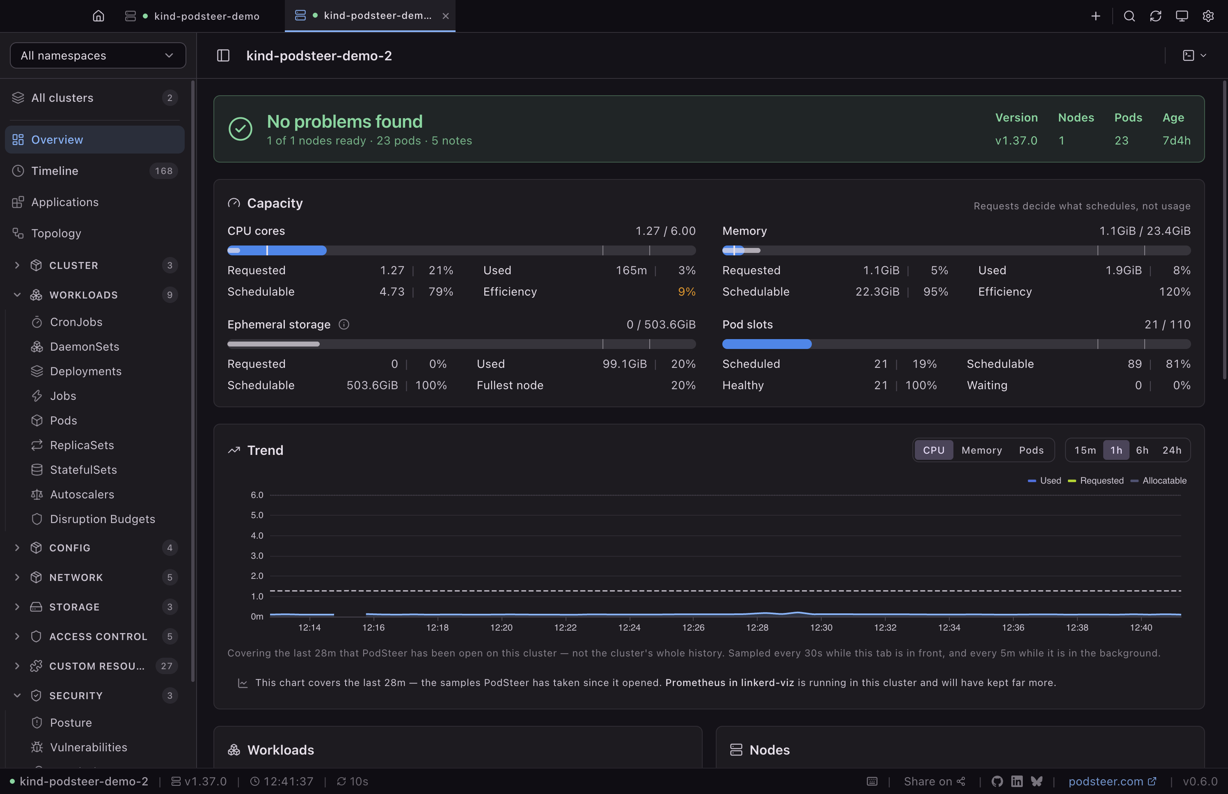Open Bluesky butterfly icon in status bar

click(1037, 781)
